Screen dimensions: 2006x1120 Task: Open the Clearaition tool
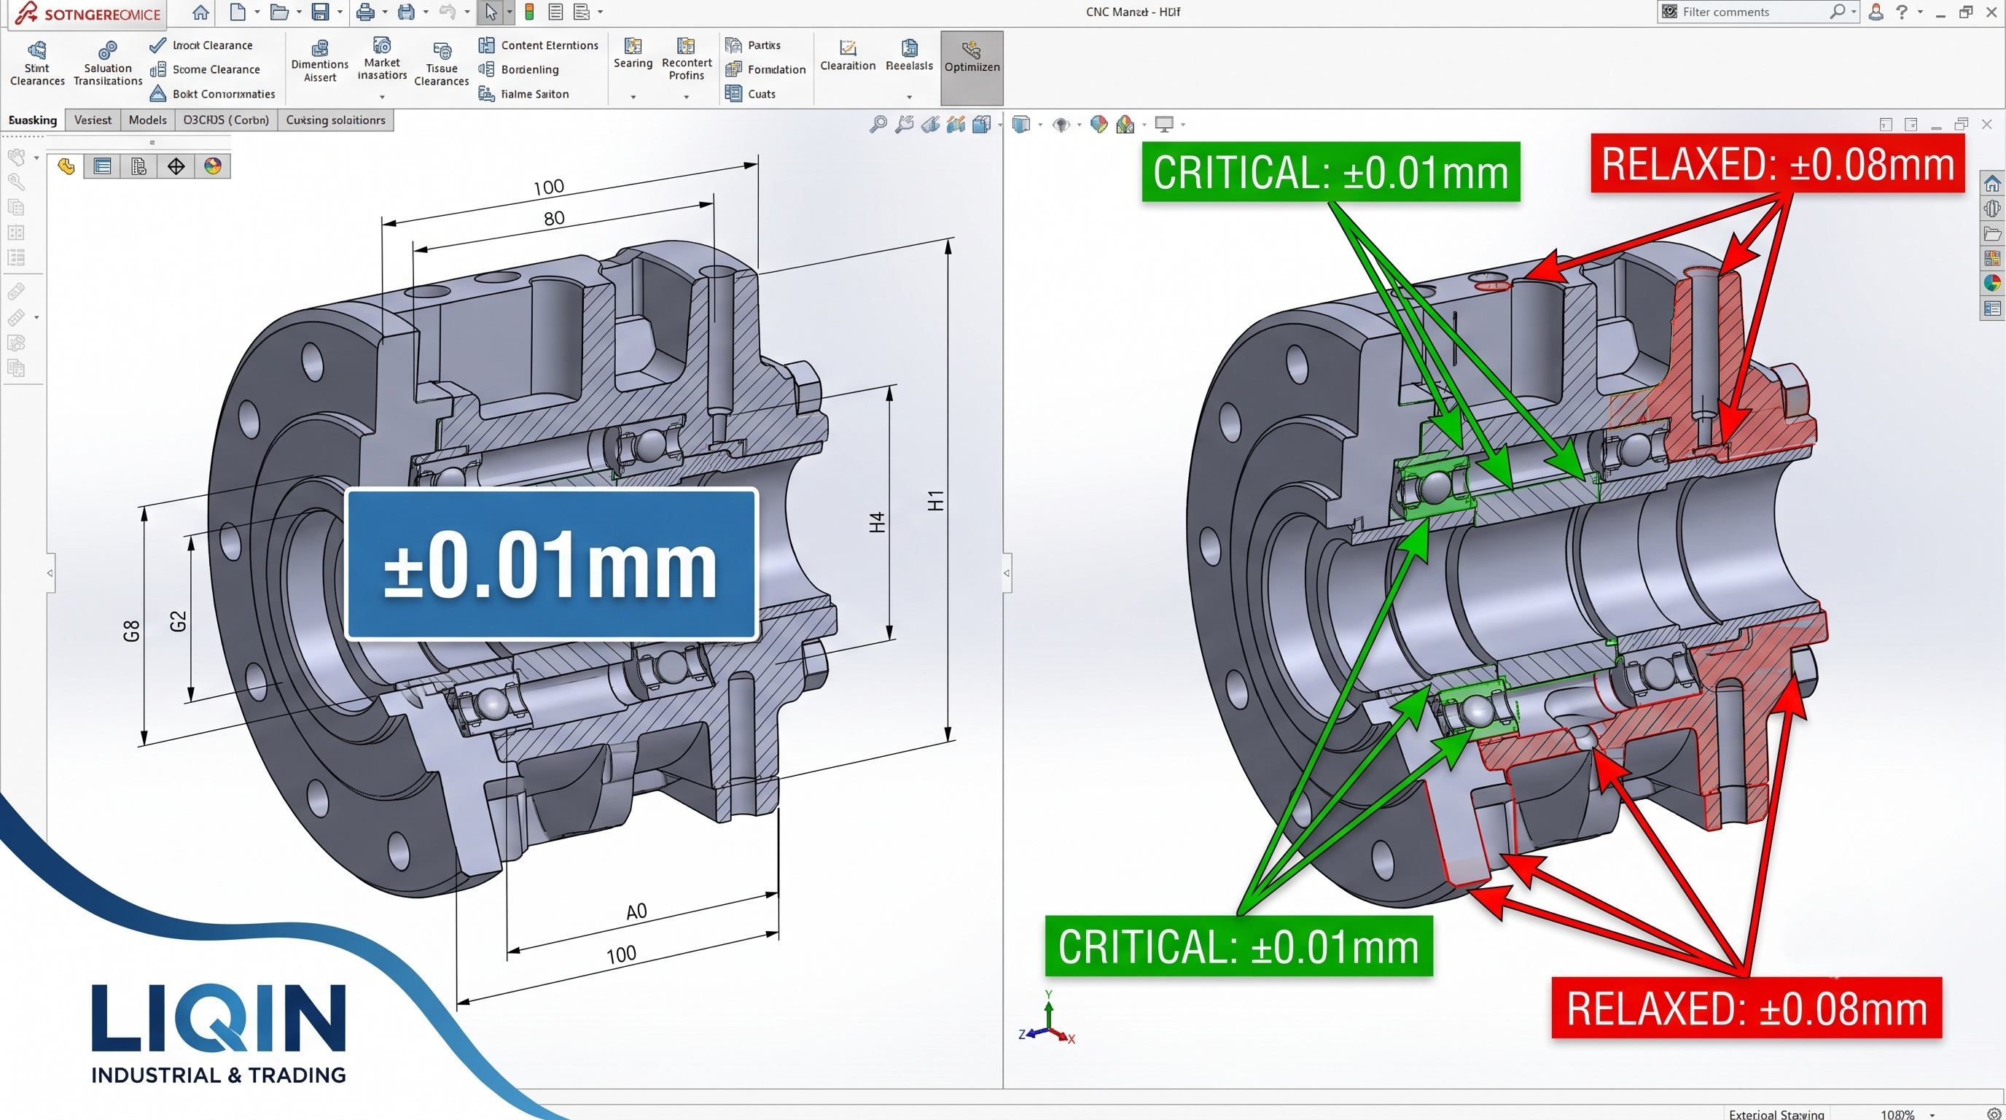(x=848, y=57)
